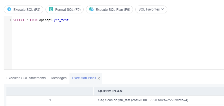Click the Execute SQL (F8) button label
The width and height of the screenshot is (224, 106).
[27, 9]
